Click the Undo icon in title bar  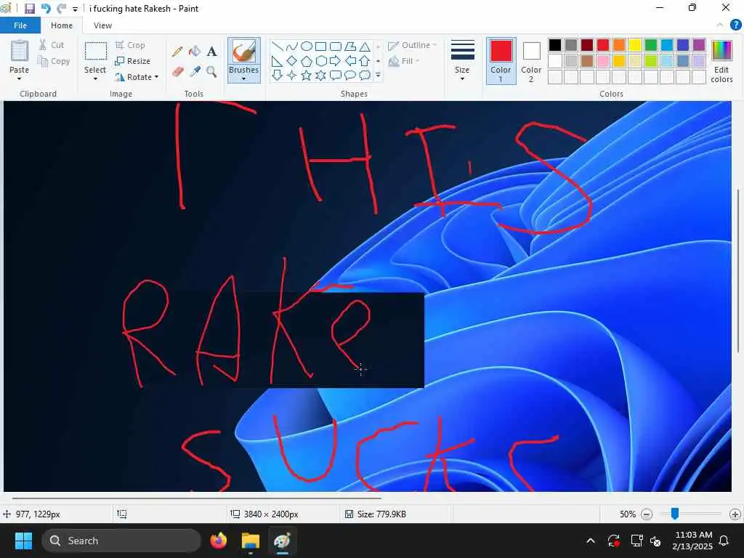pyautogui.click(x=46, y=8)
